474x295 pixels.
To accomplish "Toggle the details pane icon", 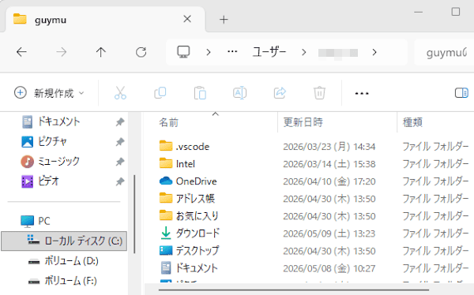I will pyautogui.click(x=461, y=93).
